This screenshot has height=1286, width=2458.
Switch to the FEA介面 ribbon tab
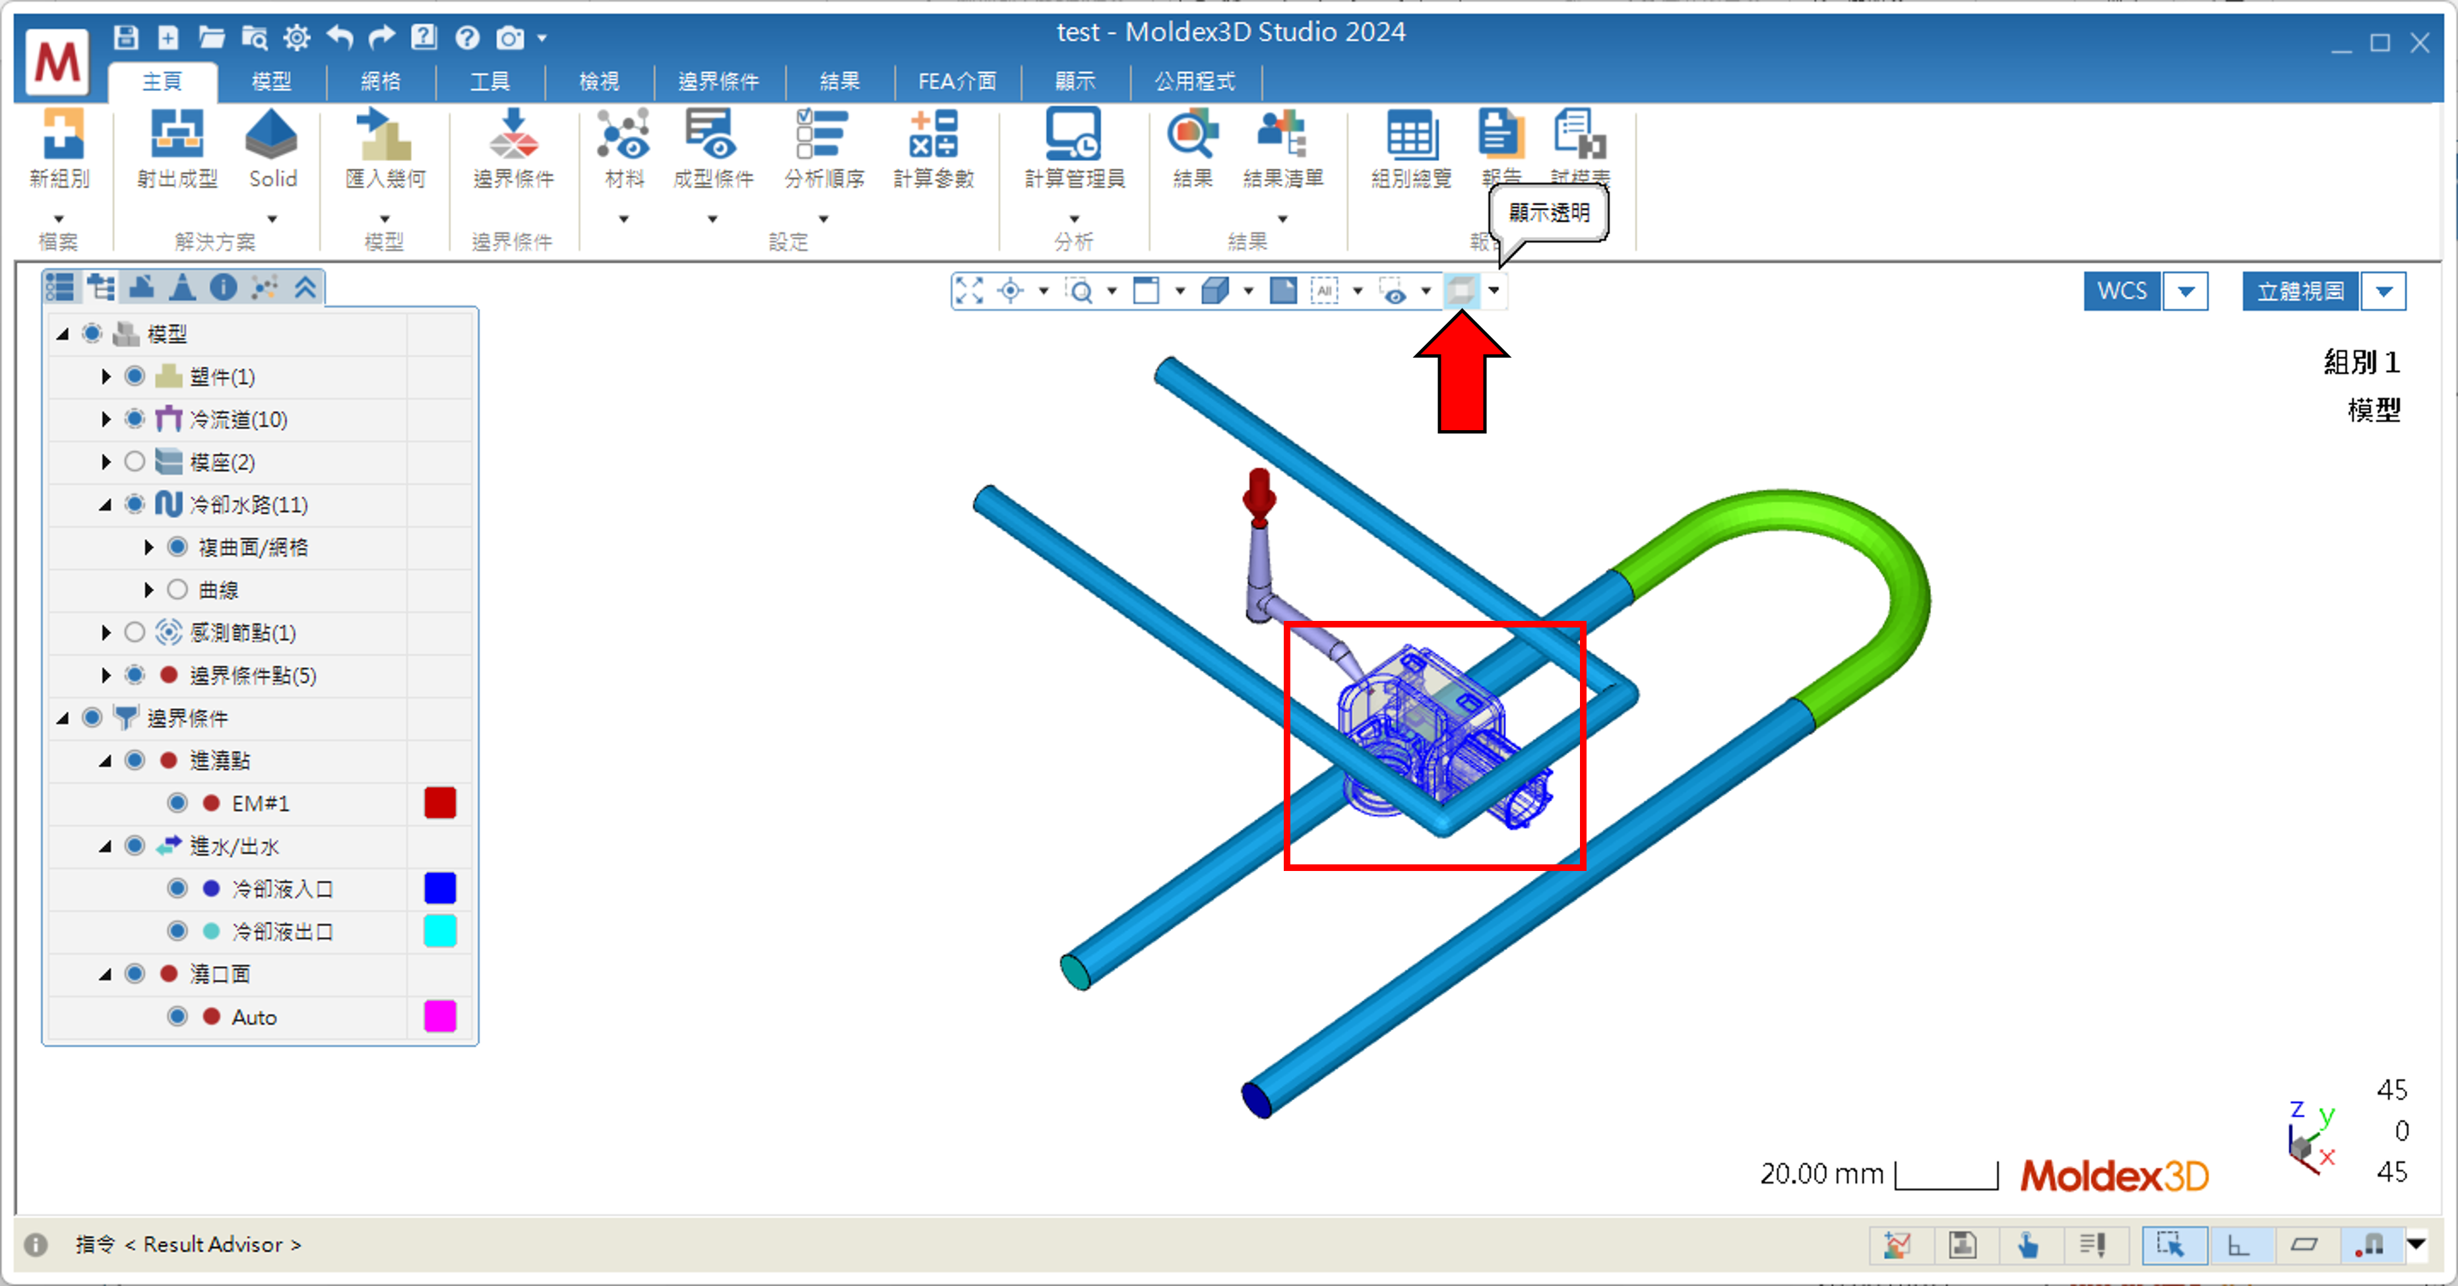click(x=957, y=82)
